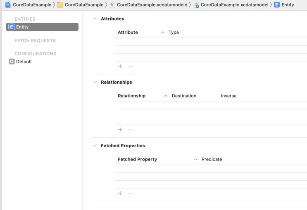Click the Destination column header
307x210 pixels.
pyautogui.click(x=184, y=96)
